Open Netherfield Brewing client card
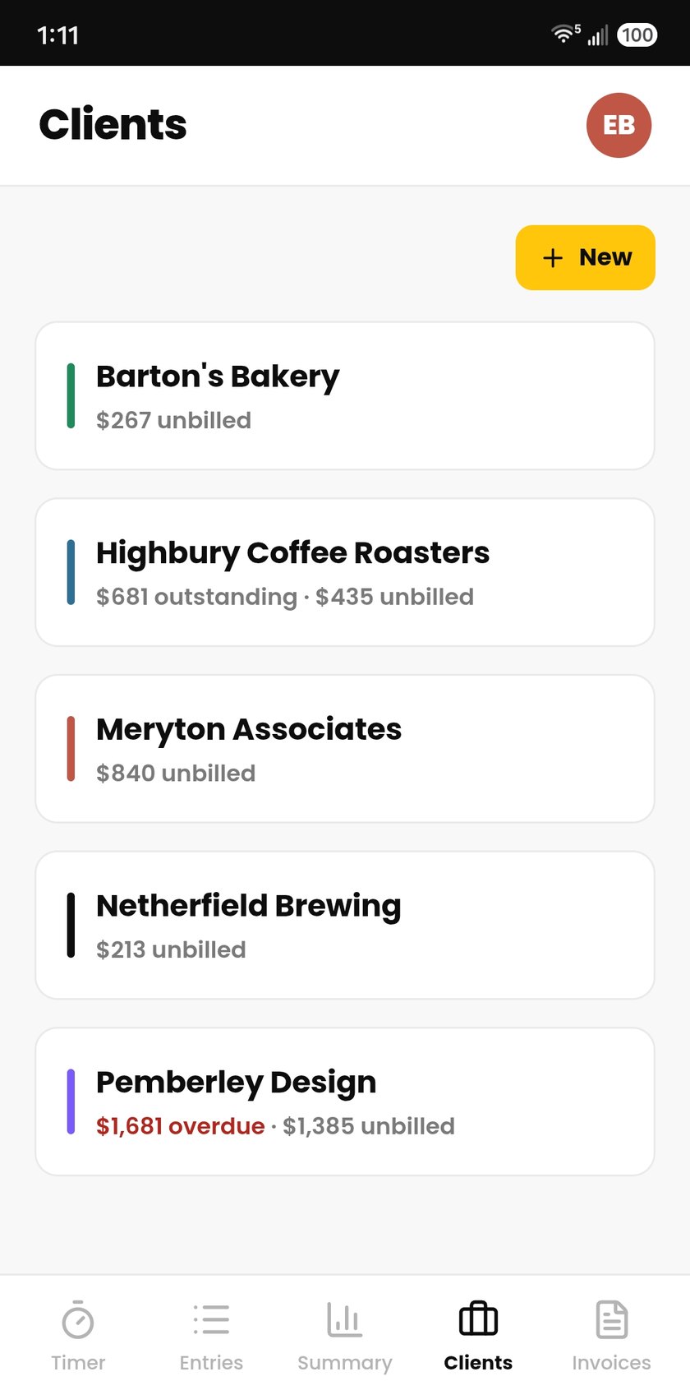This screenshot has width=690, height=1381. tap(345, 925)
